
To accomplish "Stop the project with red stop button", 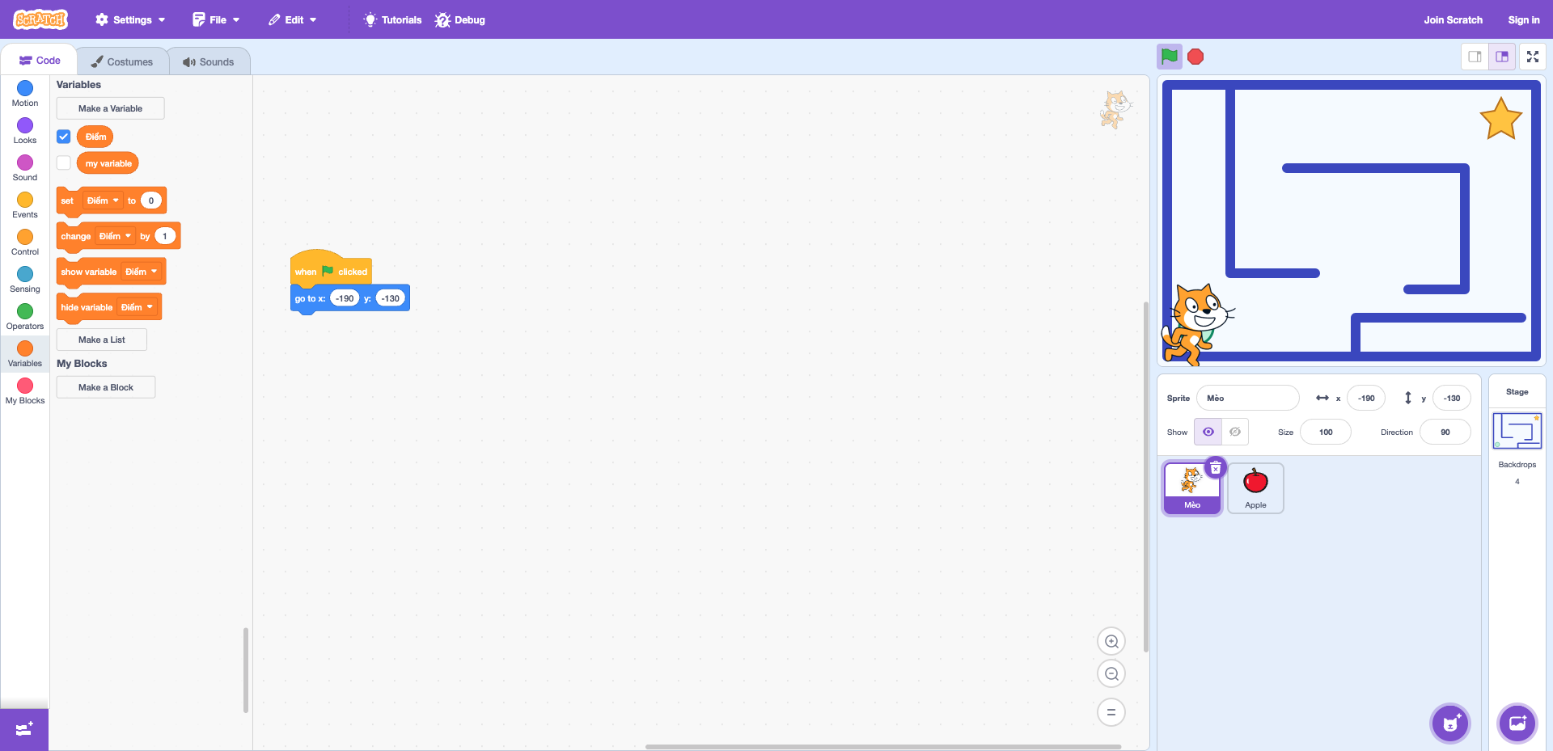I will (1195, 57).
